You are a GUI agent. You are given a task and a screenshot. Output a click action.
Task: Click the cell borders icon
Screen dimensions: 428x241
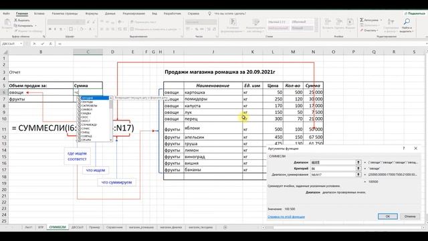[71, 29]
